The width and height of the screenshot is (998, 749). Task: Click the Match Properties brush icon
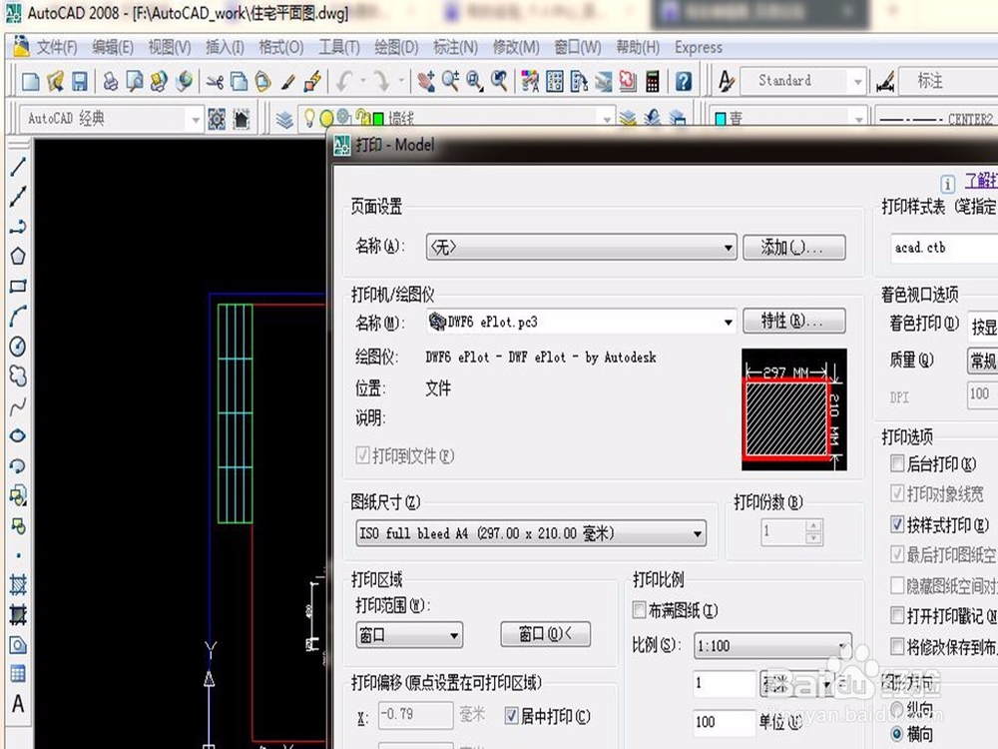[287, 81]
